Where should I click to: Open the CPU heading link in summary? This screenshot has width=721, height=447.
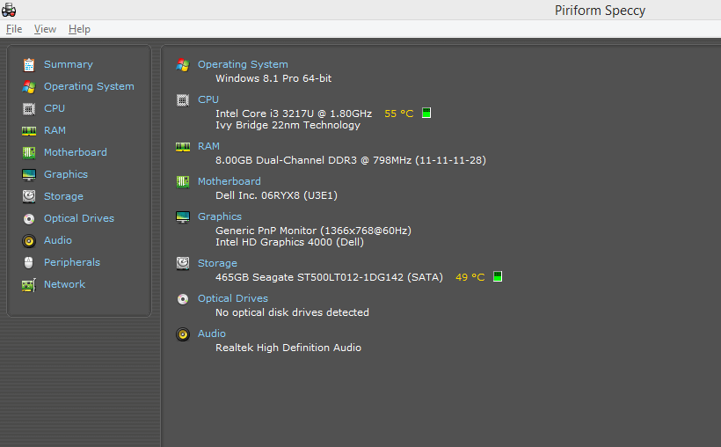tap(208, 99)
